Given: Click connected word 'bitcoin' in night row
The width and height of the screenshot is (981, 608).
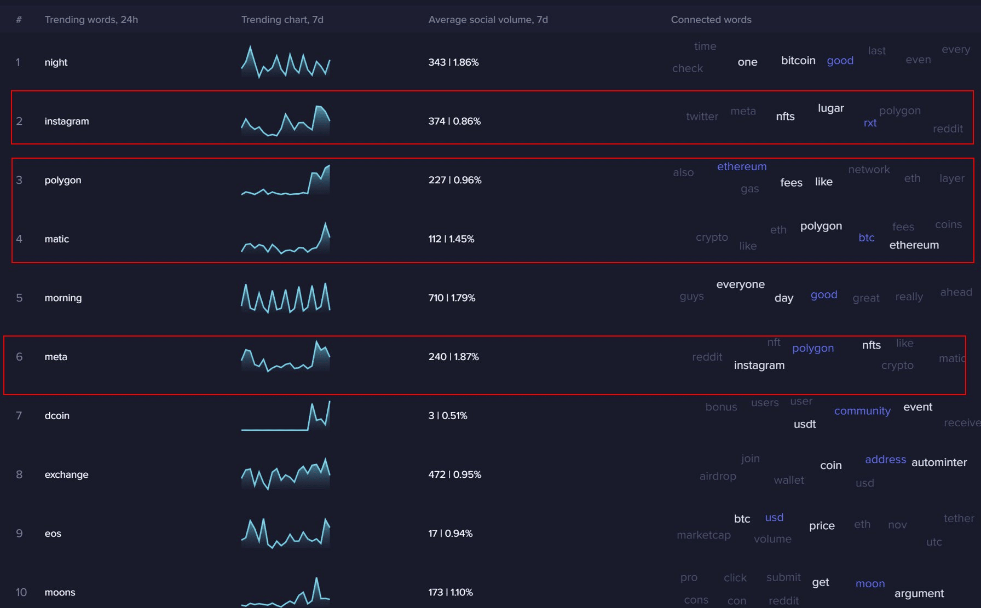Looking at the screenshot, I should click(x=798, y=60).
